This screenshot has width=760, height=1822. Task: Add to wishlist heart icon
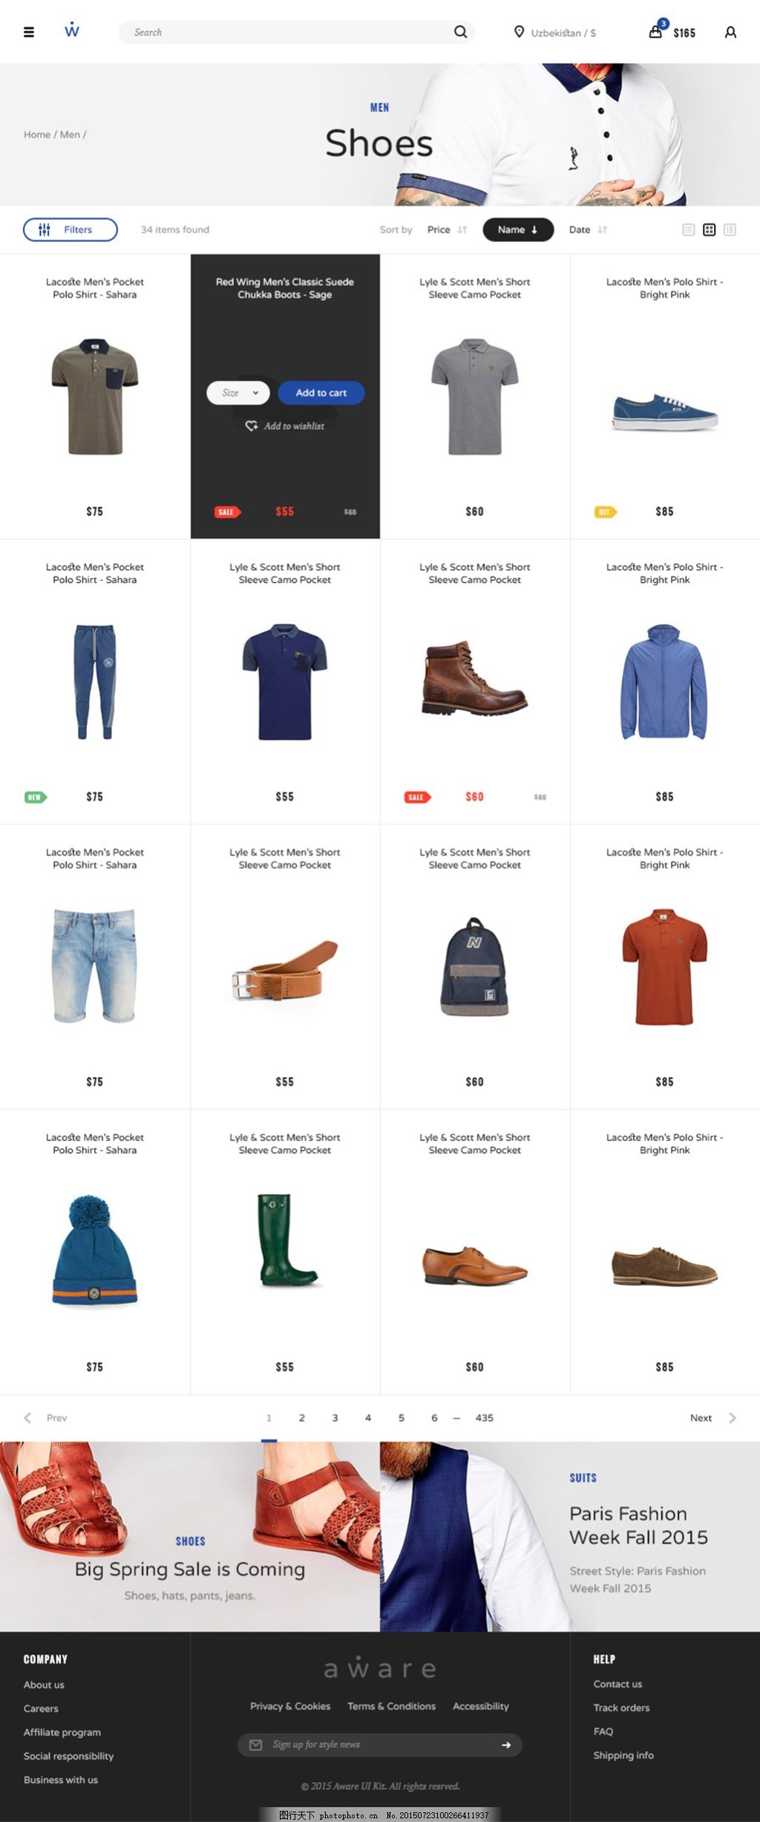pos(252,426)
